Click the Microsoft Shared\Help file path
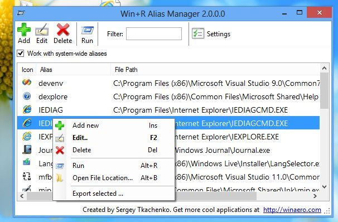Screen dimensions: 338x222 216,96
